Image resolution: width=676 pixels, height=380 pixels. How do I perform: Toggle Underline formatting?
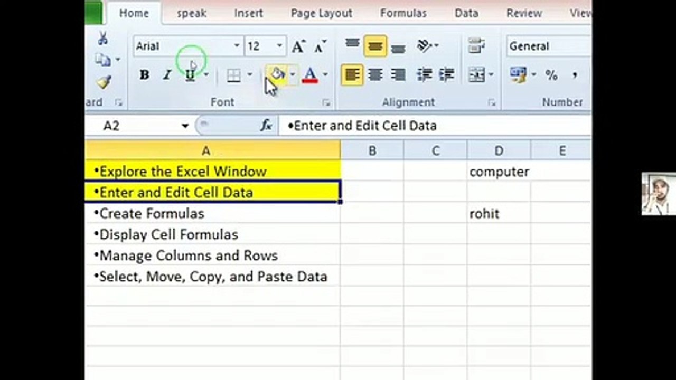pos(190,75)
